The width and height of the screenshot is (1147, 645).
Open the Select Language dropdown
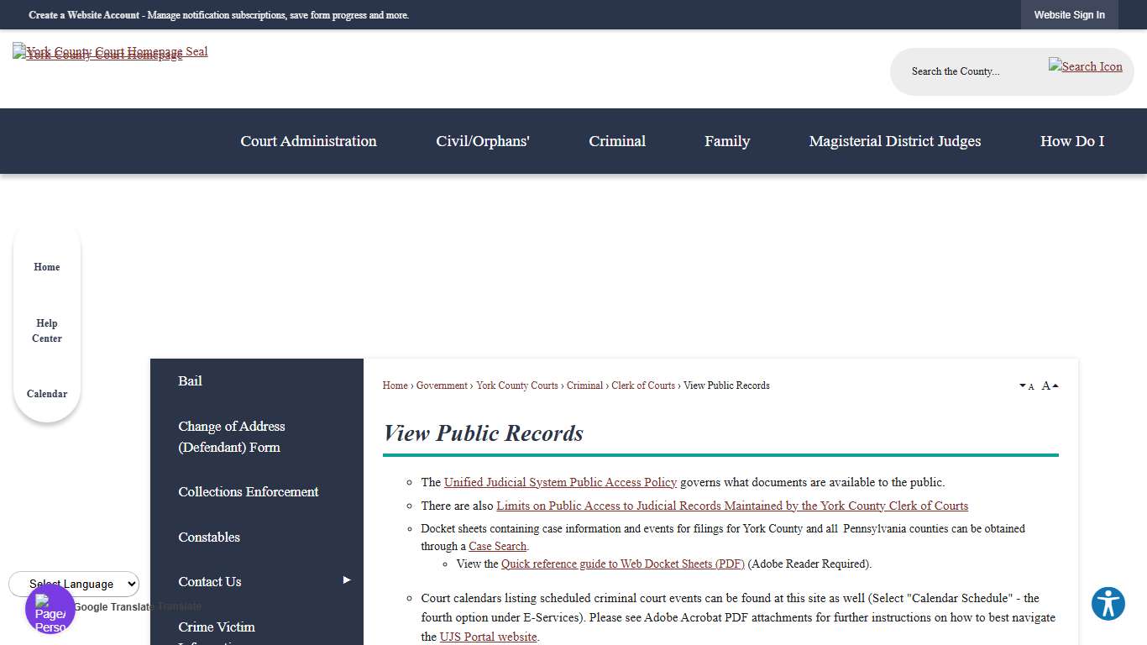[73, 584]
